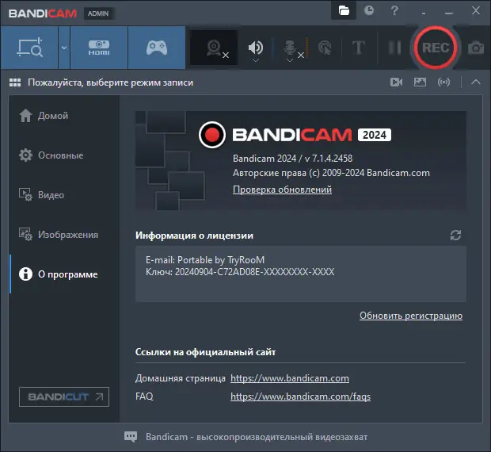Toggle speaker sound recording icon
The width and height of the screenshot is (491, 452).
[x=256, y=48]
